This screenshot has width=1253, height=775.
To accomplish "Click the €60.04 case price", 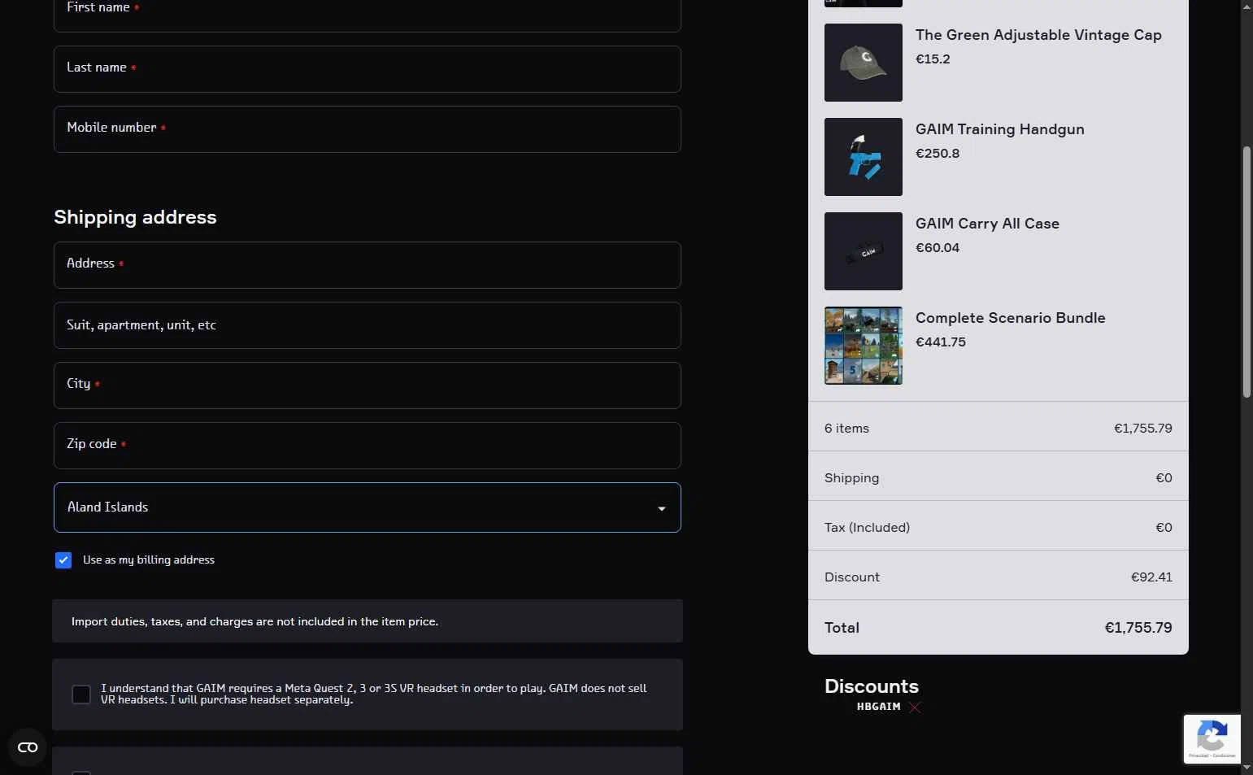I will click(x=938, y=248).
